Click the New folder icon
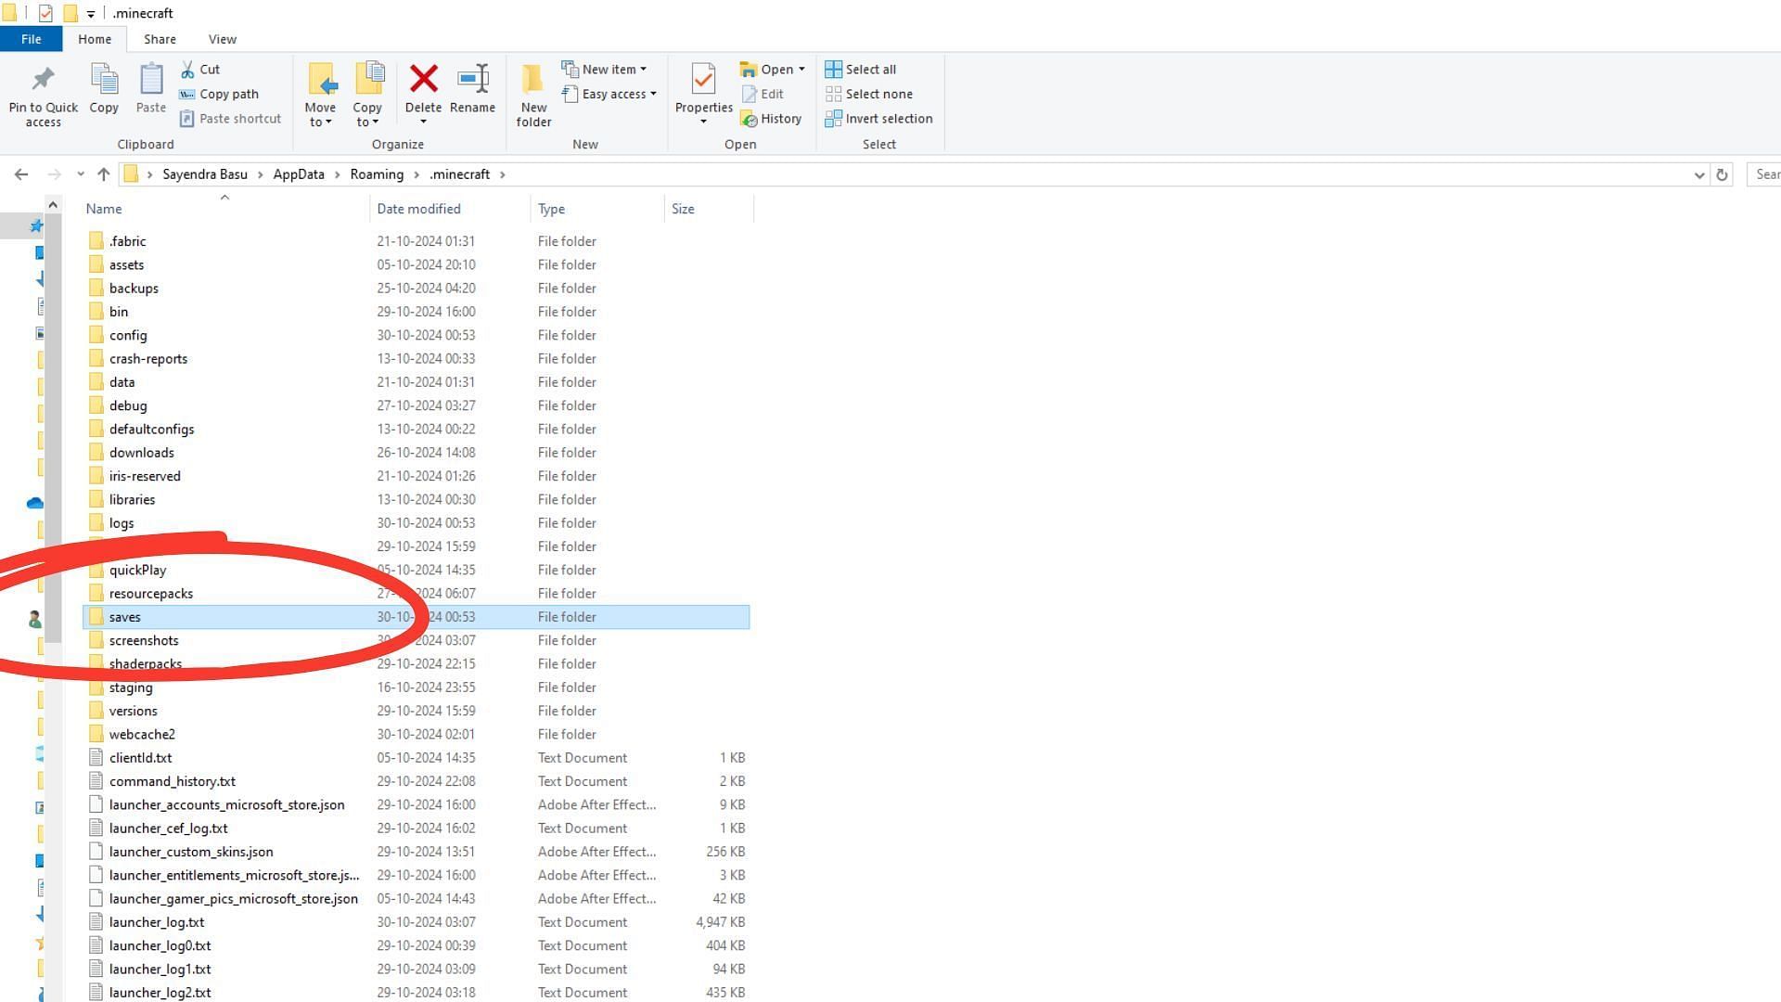Screen dimensions: 1781x1002 (x=533, y=93)
